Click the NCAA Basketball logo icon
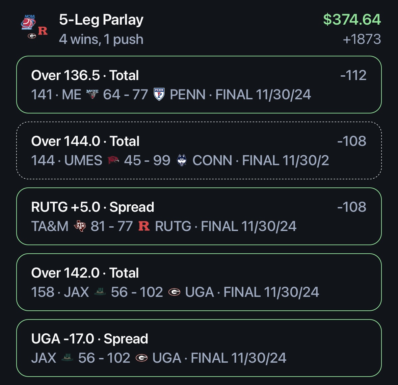The width and height of the screenshot is (398, 385). tap(28, 22)
